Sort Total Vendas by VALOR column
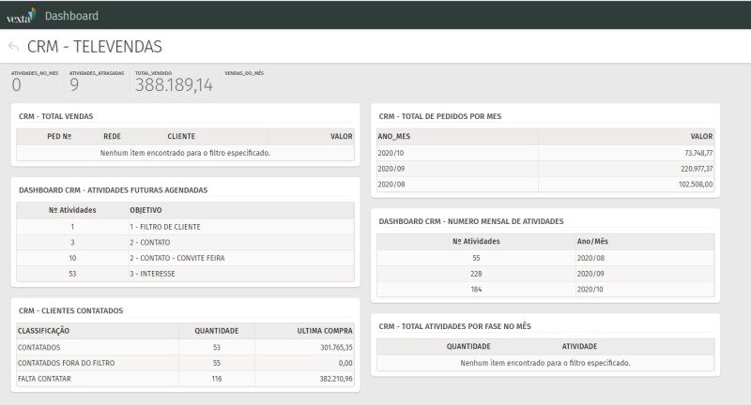 point(341,136)
